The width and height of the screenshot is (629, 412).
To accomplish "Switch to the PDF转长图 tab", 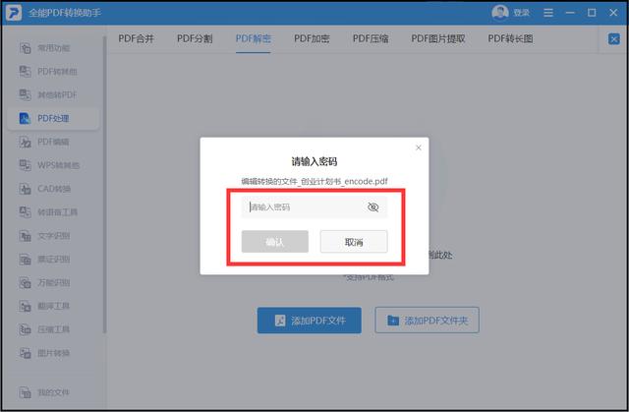I will (510, 38).
